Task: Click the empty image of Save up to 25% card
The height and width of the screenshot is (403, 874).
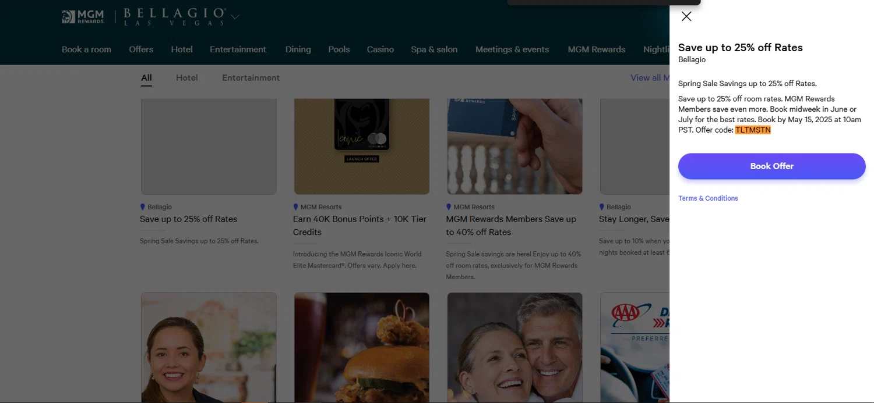Action: (x=209, y=146)
